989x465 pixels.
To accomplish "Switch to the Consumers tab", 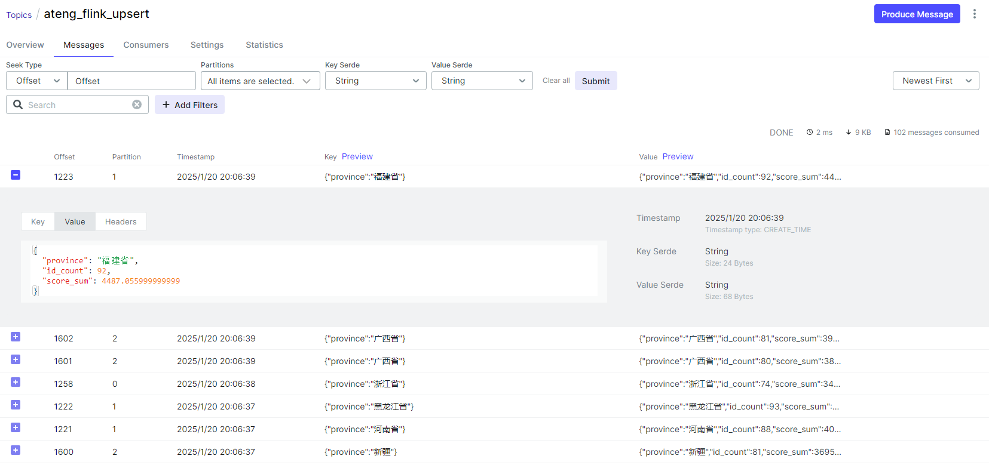I will click(146, 45).
